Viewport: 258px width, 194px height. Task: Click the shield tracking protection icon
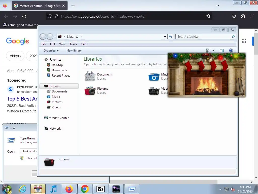(50, 16)
